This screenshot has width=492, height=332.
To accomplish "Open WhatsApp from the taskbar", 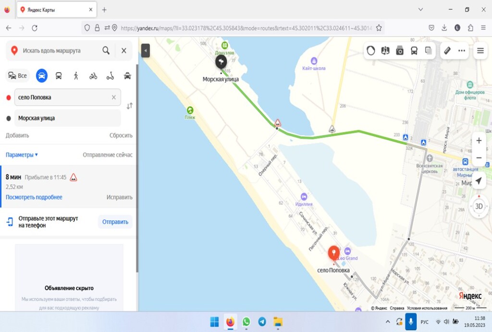I will click(x=246, y=321).
